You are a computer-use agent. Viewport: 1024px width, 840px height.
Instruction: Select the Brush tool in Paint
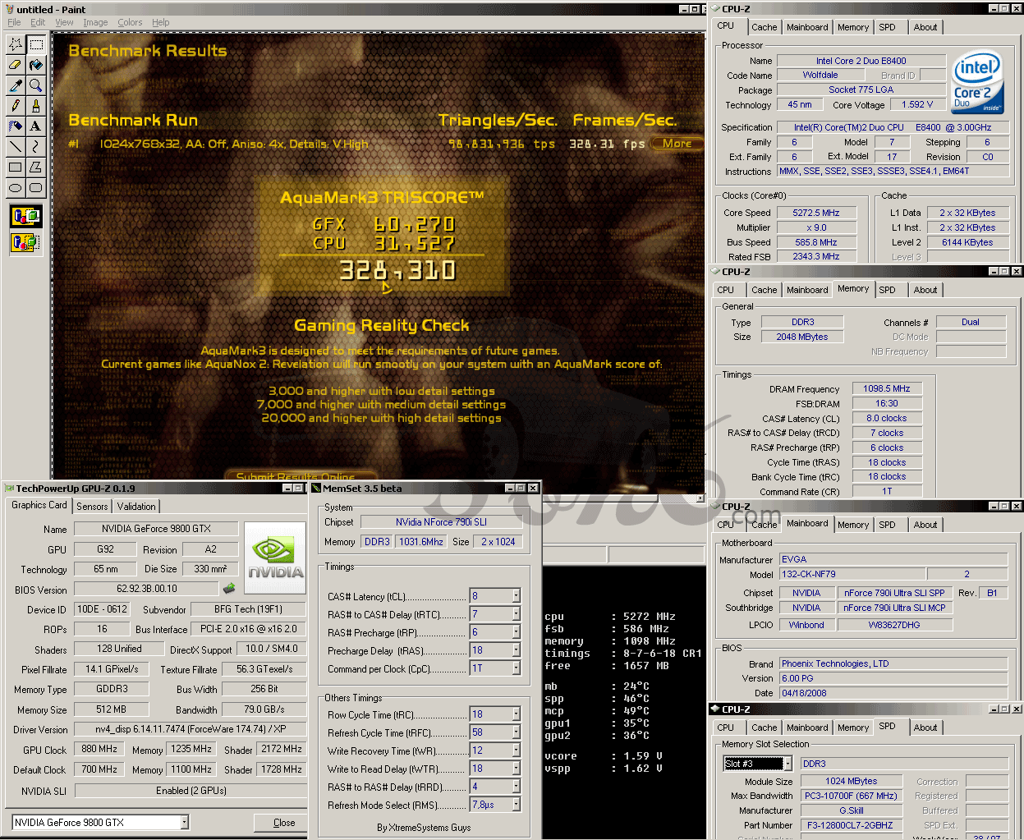click(x=36, y=105)
